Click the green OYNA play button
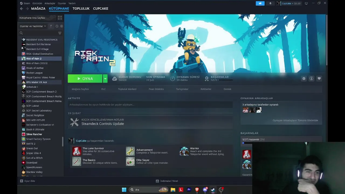 pyautogui.click(x=85, y=79)
